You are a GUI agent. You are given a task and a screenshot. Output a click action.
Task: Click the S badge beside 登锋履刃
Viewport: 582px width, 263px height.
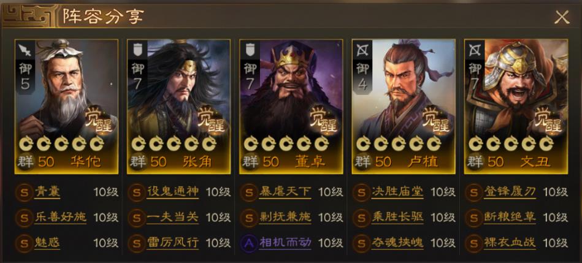click(474, 192)
